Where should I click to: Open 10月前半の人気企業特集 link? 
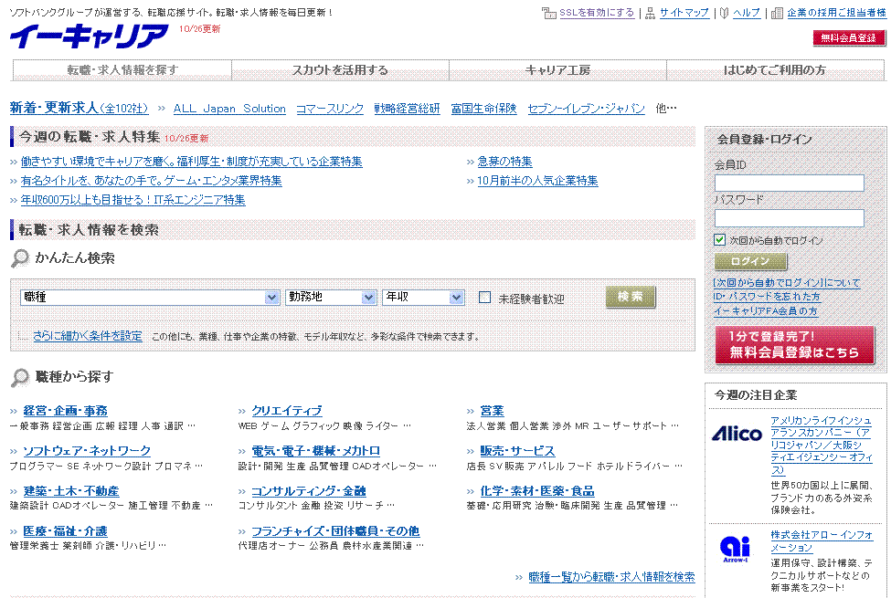tap(537, 181)
